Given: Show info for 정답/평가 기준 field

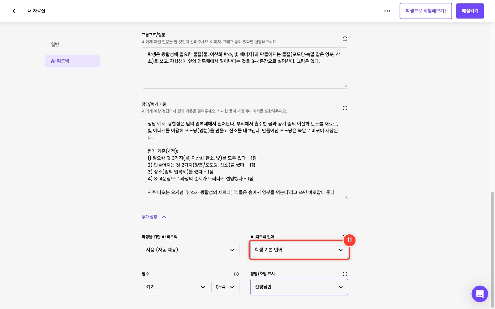Looking at the screenshot, I should (x=345, y=108).
